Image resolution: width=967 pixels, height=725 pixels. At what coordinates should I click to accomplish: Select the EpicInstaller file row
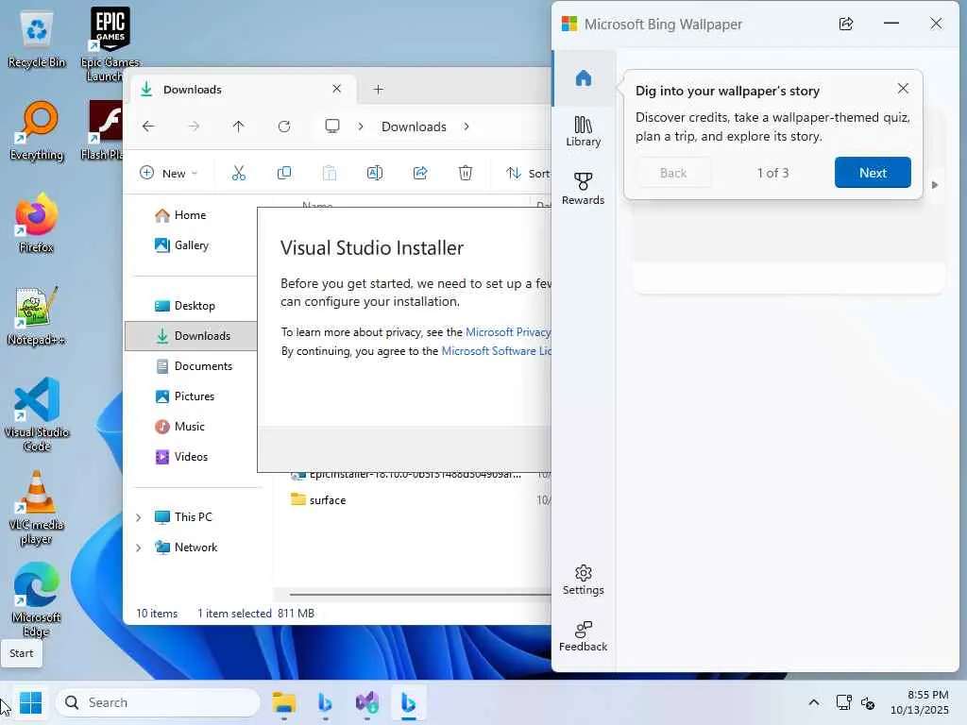click(416, 476)
